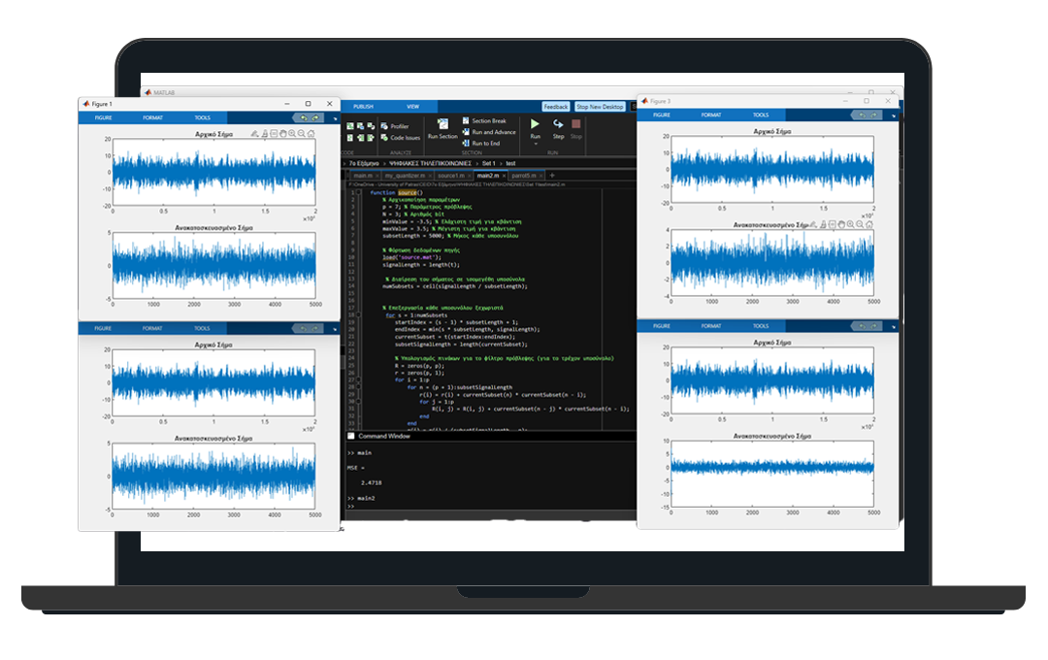Screen dimensions: 1048x660
Task: Click the Step debugging icon
Action: (x=558, y=124)
